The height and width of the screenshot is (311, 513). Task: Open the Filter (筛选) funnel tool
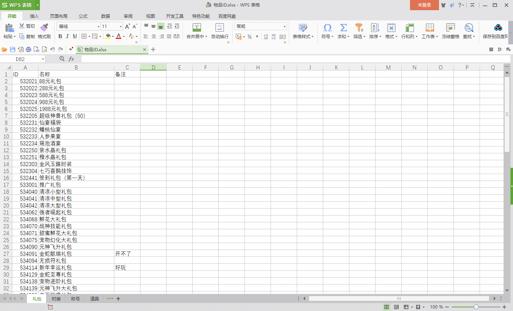(359, 28)
